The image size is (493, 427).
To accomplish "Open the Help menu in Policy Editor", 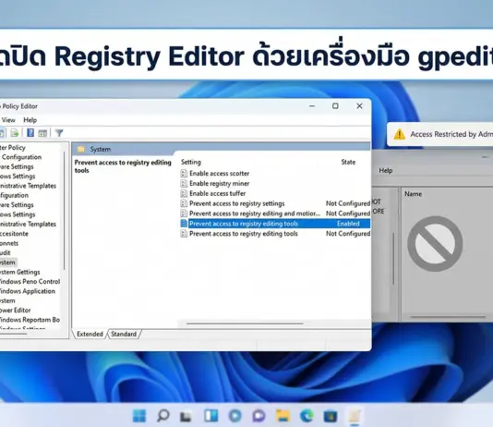I will (30, 120).
